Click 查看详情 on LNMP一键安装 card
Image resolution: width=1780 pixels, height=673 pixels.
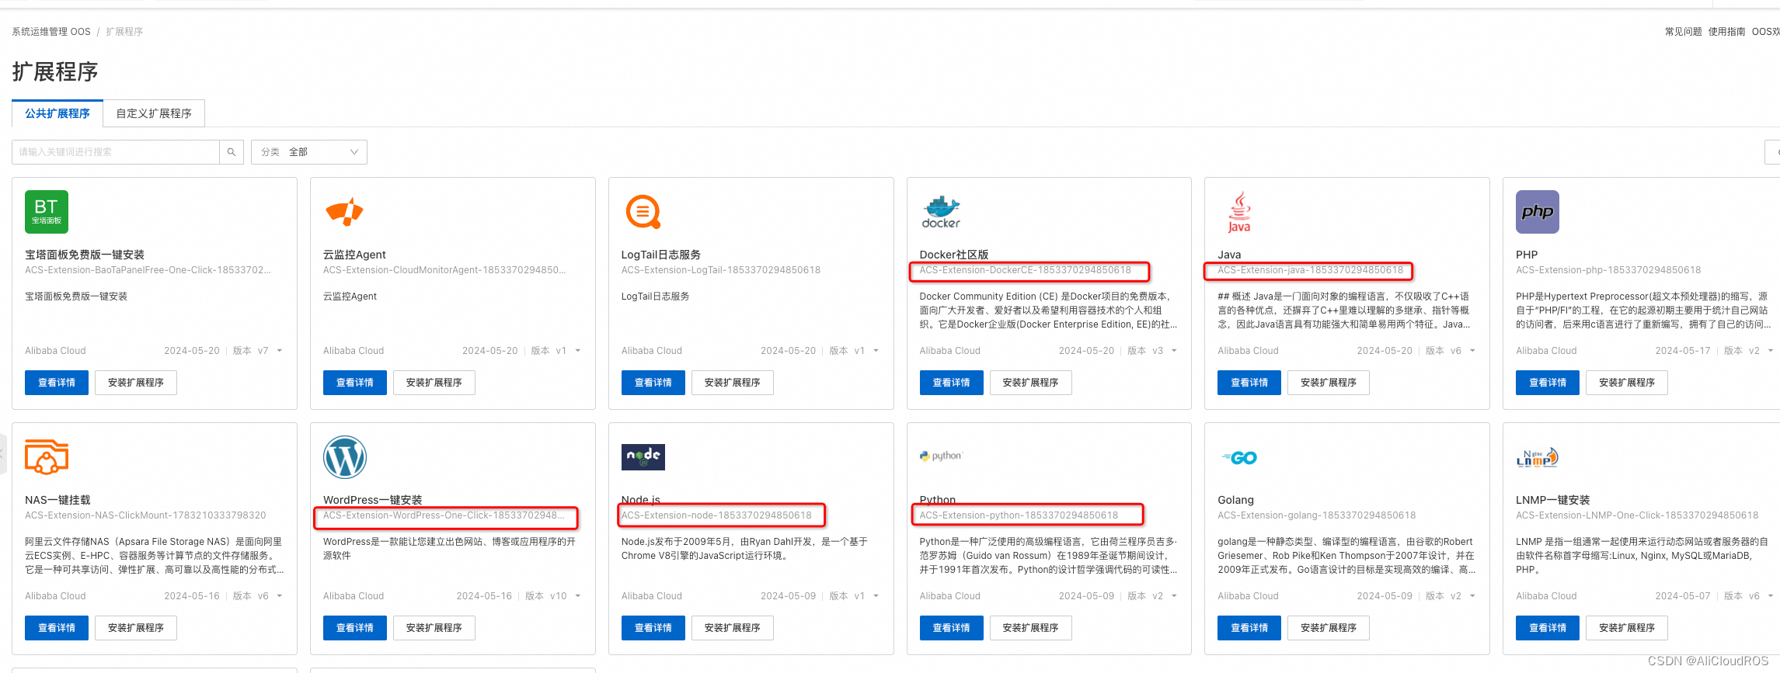coord(1548,628)
